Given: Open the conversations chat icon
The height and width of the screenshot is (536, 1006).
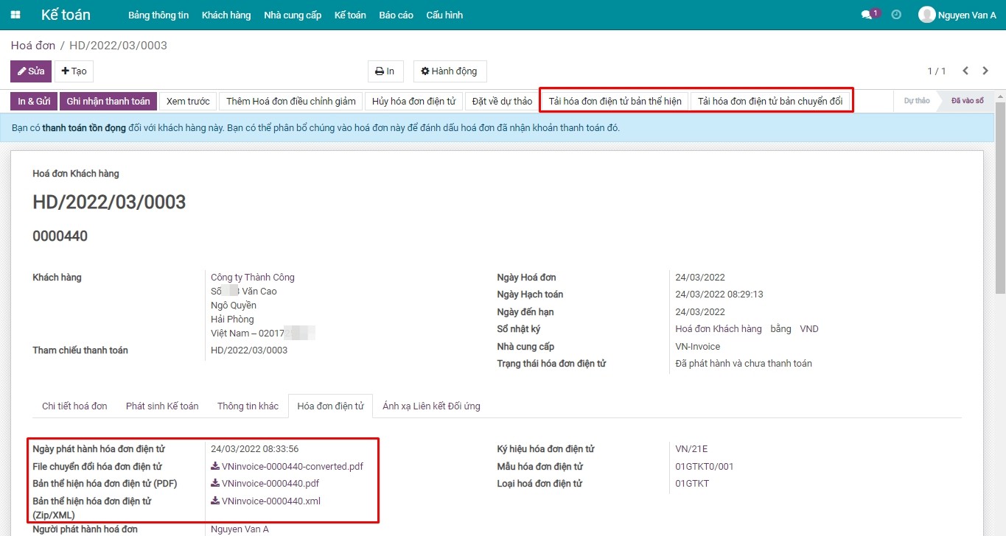Looking at the screenshot, I should coord(867,15).
